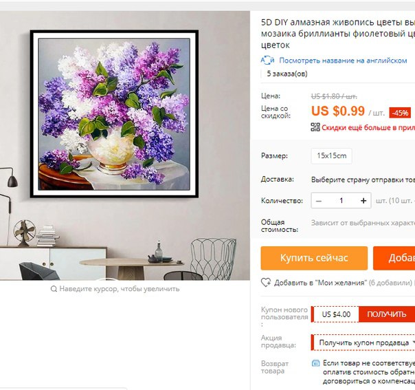This screenshot has width=415, height=390.
Task: Click the magnifier icon under the product image
Action: click(x=54, y=289)
